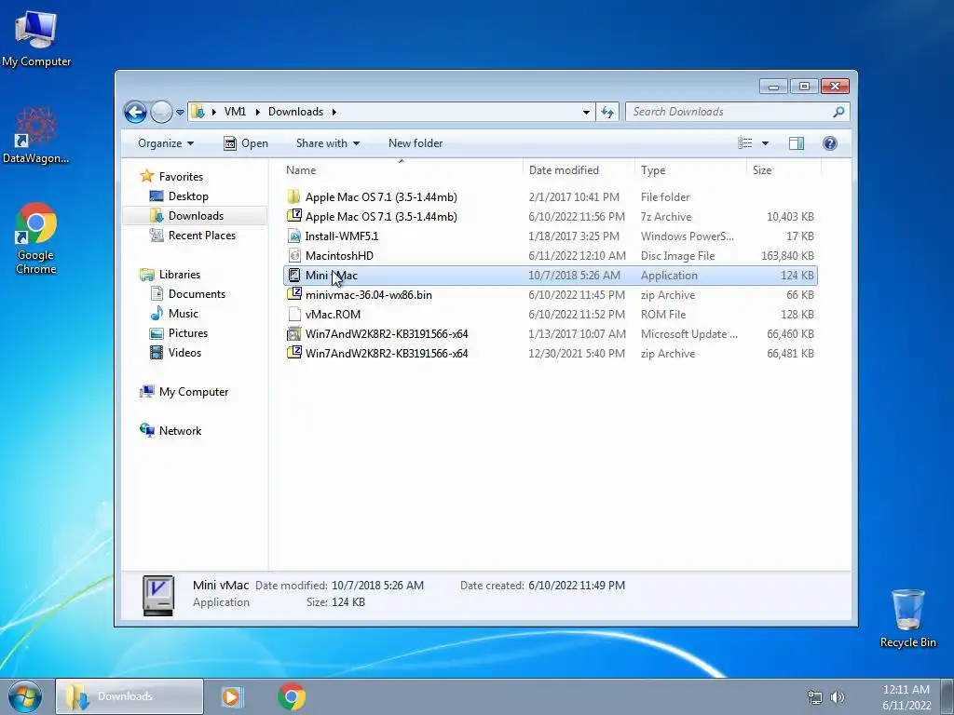The image size is (954, 715).
Task: Open My Computer desktop icon
Action: pos(36,38)
